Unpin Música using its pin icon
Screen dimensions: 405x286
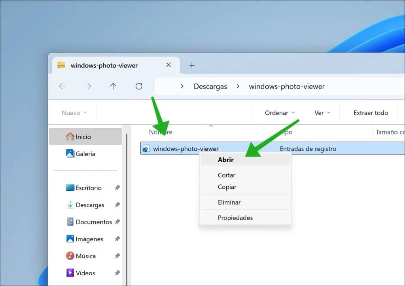(x=117, y=256)
